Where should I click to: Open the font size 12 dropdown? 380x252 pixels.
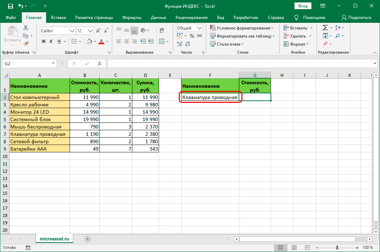90,31
